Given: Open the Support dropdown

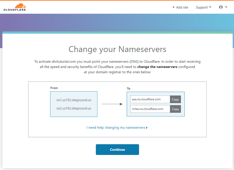Looking at the screenshot, I should [x=203, y=7].
